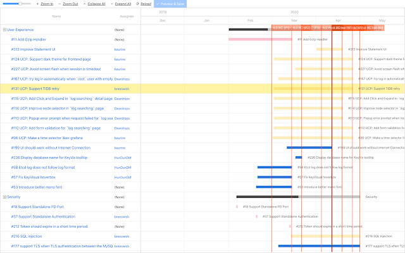Select the blue #53 mono font bar

pos(274,187)
